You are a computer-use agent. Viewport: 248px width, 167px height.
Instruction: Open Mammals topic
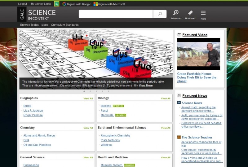coord(107,115)
